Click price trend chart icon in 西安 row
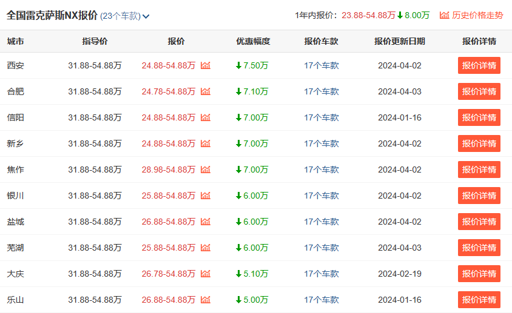The image size is (512, 313). tap(206, 65)
